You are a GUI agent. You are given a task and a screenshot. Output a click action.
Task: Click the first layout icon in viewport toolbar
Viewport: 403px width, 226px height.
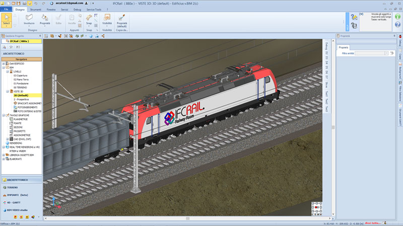tap(46, 36)
